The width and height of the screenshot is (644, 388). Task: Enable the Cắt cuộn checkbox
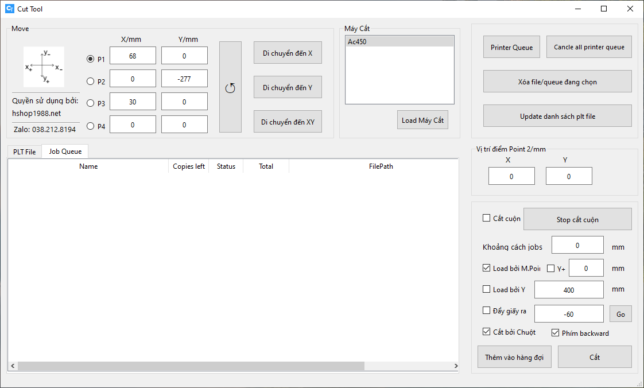(487, 218)
